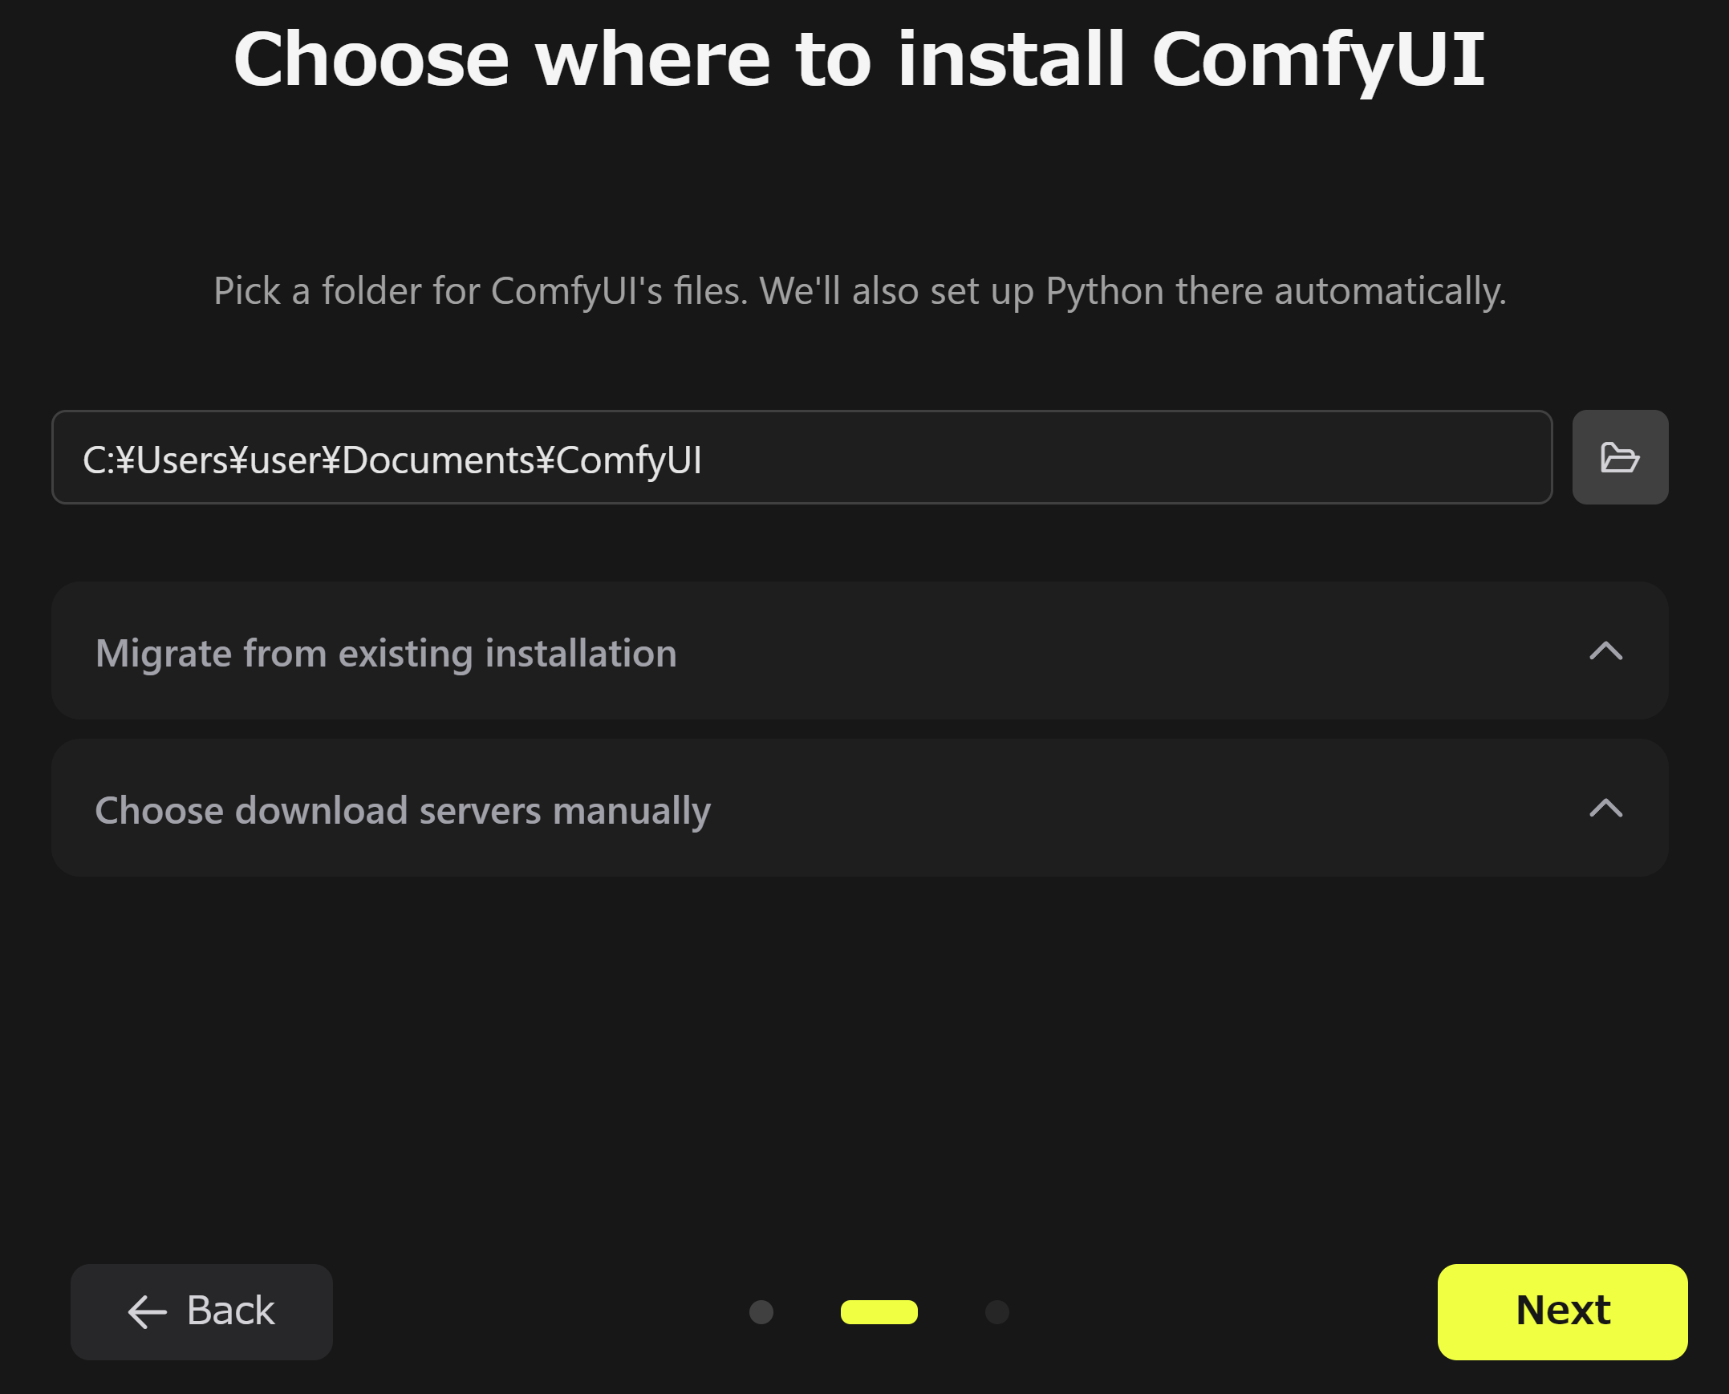
Task: Click the Back label text
Action: (230, 1311)
